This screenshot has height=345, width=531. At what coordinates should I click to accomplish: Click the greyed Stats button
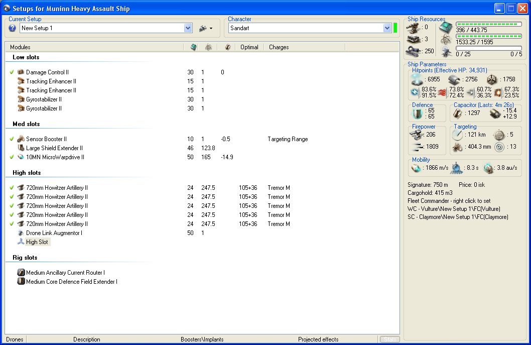point(390,339)
